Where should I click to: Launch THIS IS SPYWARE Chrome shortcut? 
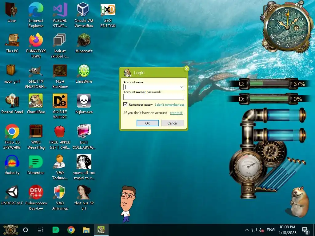[12, 137]
